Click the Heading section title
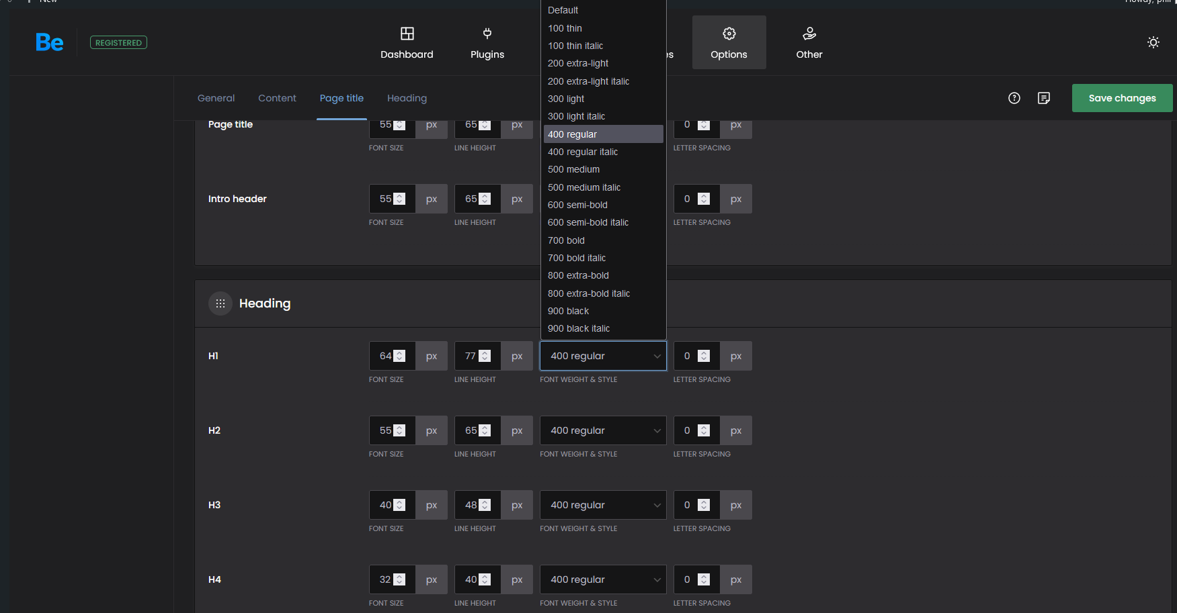1177x613 pixels. tap(265, 303)
